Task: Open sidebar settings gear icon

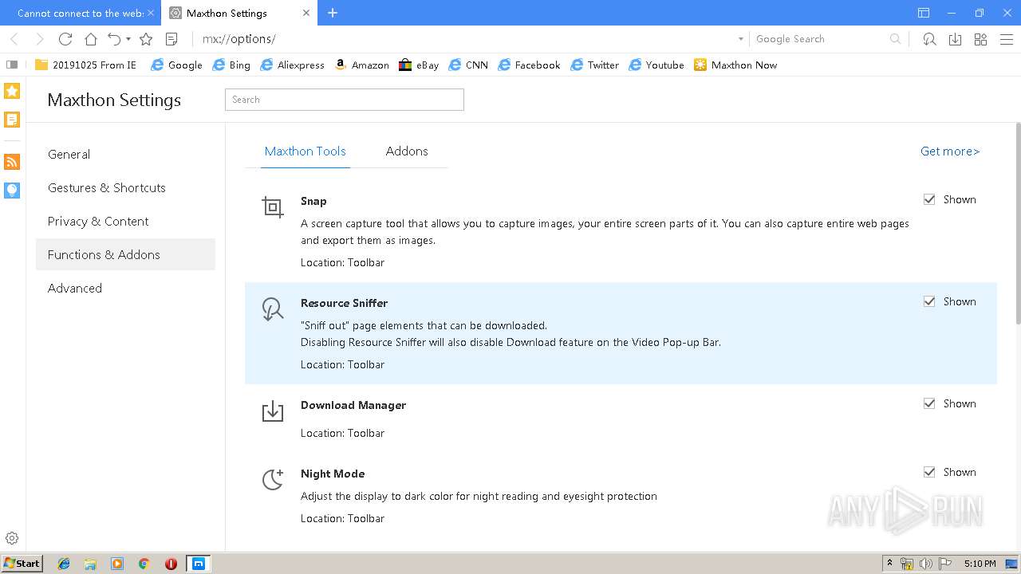Action: pos(12,538)
